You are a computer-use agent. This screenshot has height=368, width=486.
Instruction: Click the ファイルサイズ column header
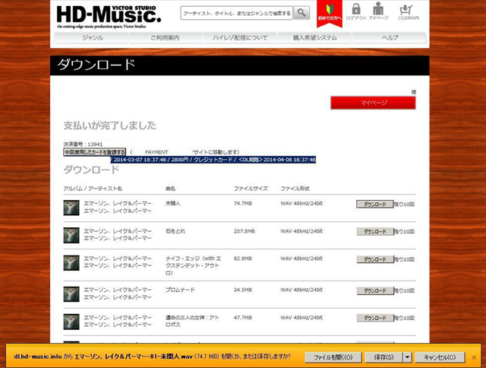(251, 189)
